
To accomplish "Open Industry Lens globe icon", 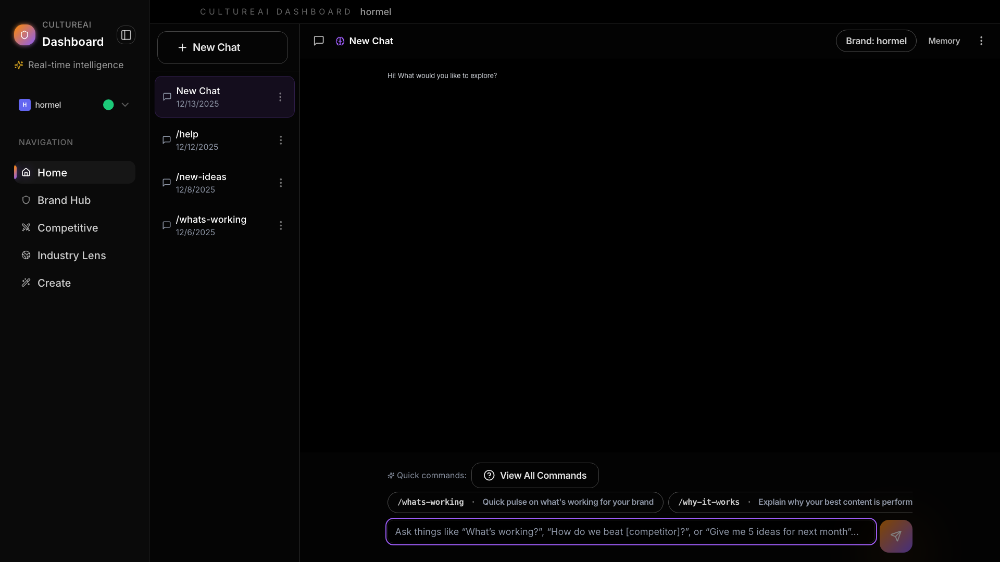I will coord(26,255).
